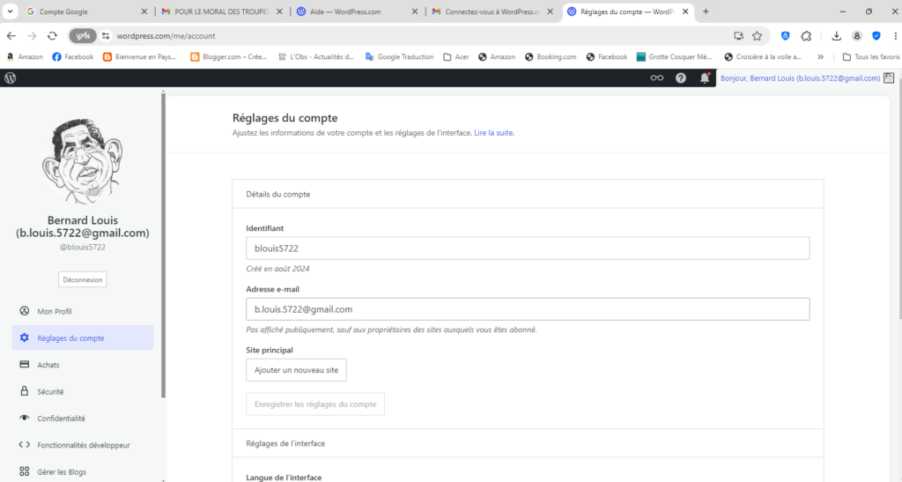Image resolution: width=902 pixels, height=482 pixels.
Task: Open the help question mark icon
Action: 681,78
